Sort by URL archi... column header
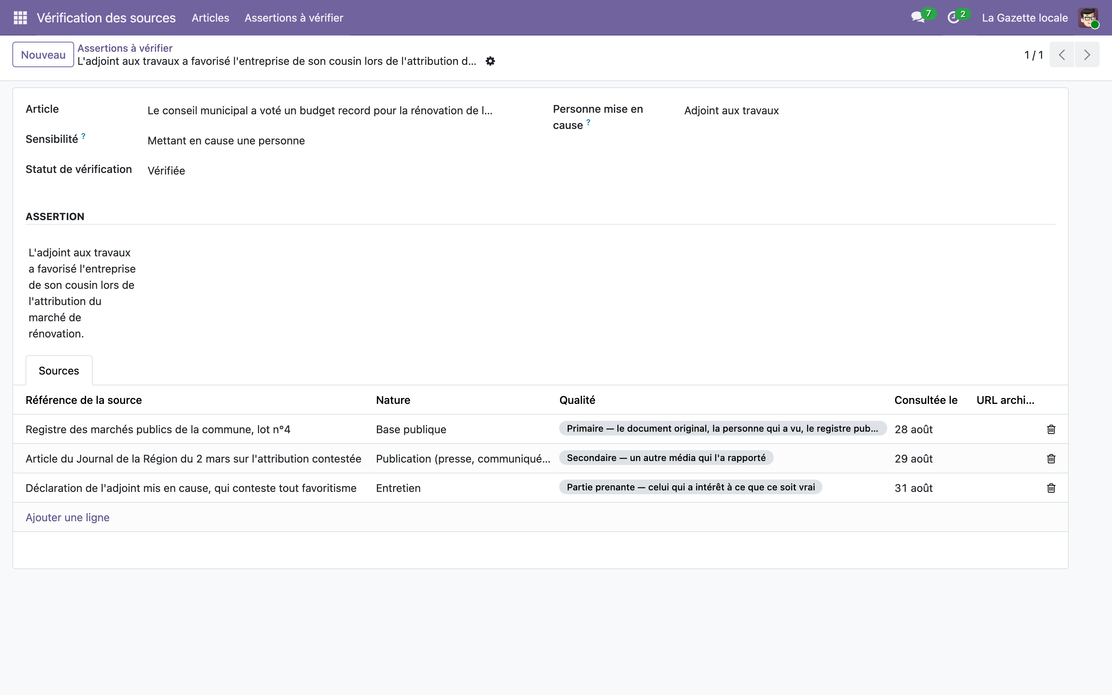This screenshot has width=1112, height=695. [x=1005, y=400]
